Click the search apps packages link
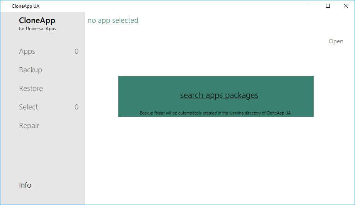Screen dimensions: 355x205 [219, 95]
